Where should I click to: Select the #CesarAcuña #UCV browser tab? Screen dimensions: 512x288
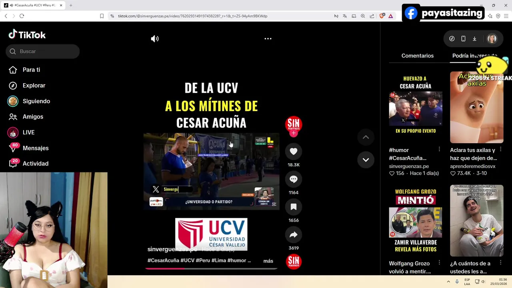33,5
